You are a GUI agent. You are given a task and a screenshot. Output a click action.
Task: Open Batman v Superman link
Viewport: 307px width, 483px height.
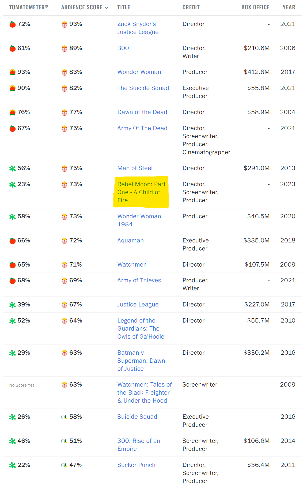point(141,361)
